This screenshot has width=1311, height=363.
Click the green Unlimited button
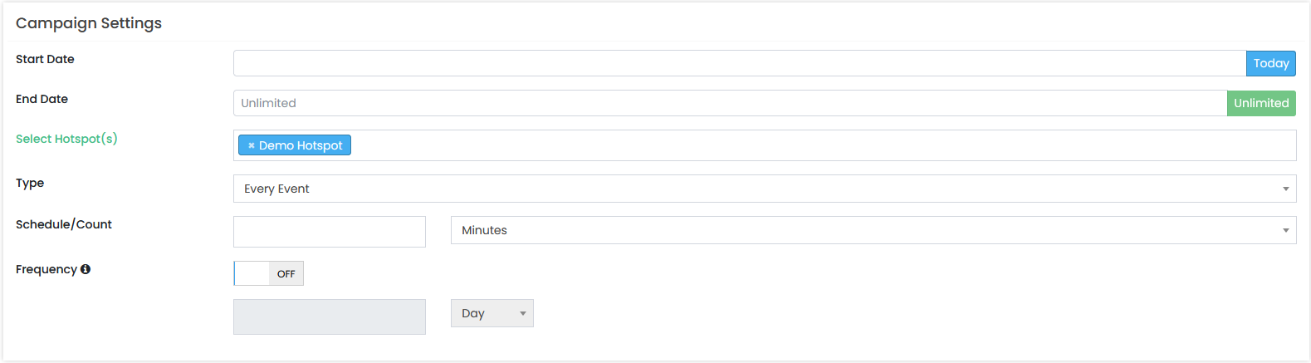[x=1261, y=103]
